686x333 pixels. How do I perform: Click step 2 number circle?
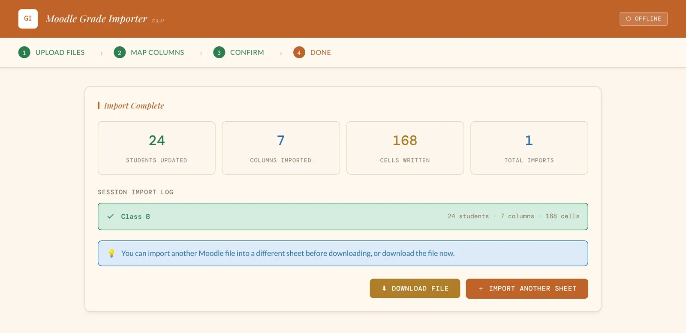pyautogui.click(x=120, y=52)
